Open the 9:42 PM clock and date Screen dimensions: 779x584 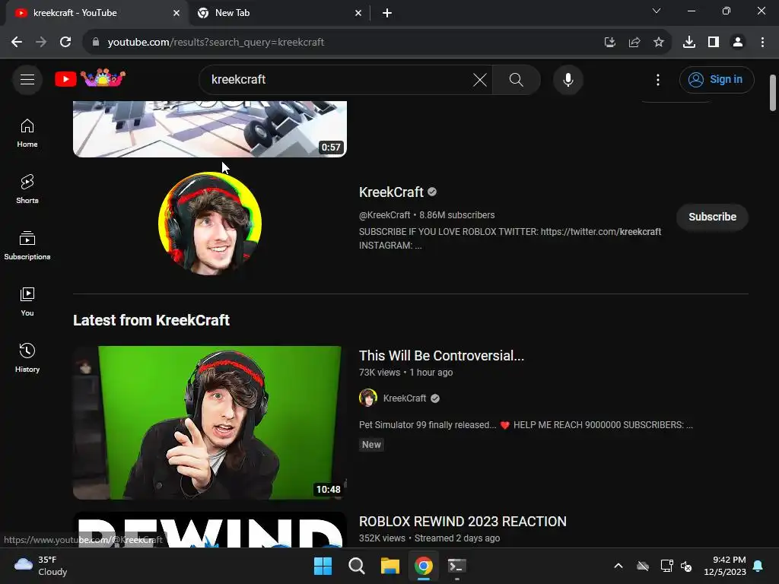725,566
